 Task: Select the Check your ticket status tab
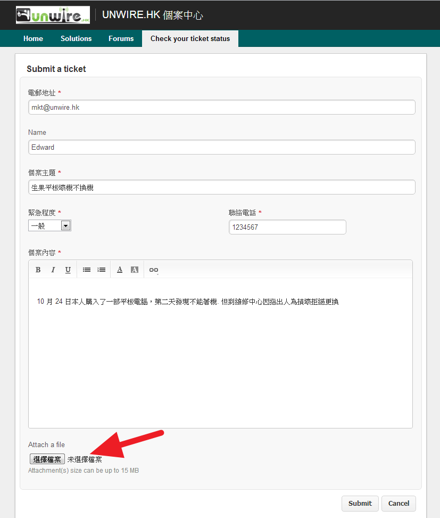click(x=190, y=38)
